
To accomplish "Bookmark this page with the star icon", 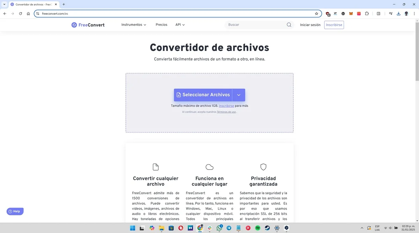I will click(x=316, y=14).
